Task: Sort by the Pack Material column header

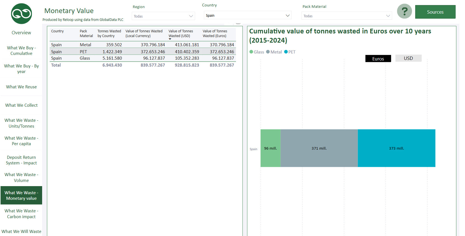Action: (86, 33)
